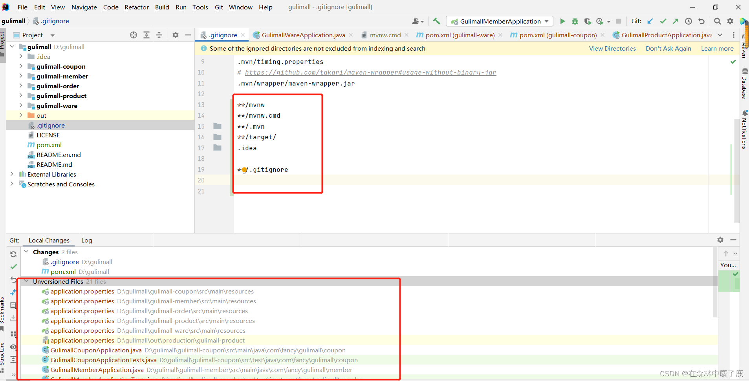749x381 pixels.
Task: Push changes via Git green arrow
Action: pos(676,21)
